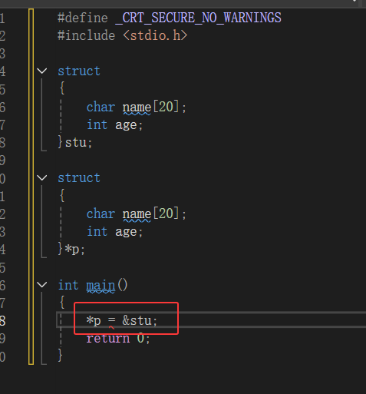Click the *p pointer declaration after closing brace

click(x=72, y=250)
